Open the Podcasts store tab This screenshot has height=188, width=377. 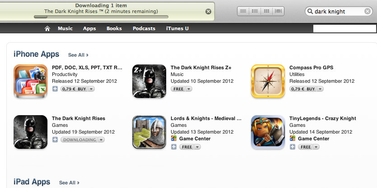pos(144,28)
